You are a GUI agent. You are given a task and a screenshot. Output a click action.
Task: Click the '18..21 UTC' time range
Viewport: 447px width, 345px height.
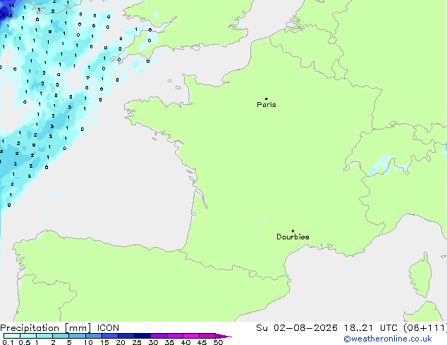(x=371, y=328)
